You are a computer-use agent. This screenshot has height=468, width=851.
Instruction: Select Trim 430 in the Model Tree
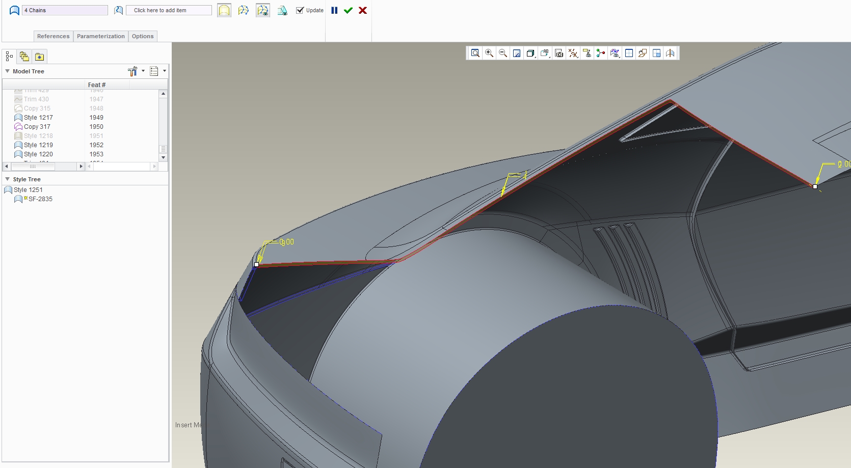[x=36, y=99]
